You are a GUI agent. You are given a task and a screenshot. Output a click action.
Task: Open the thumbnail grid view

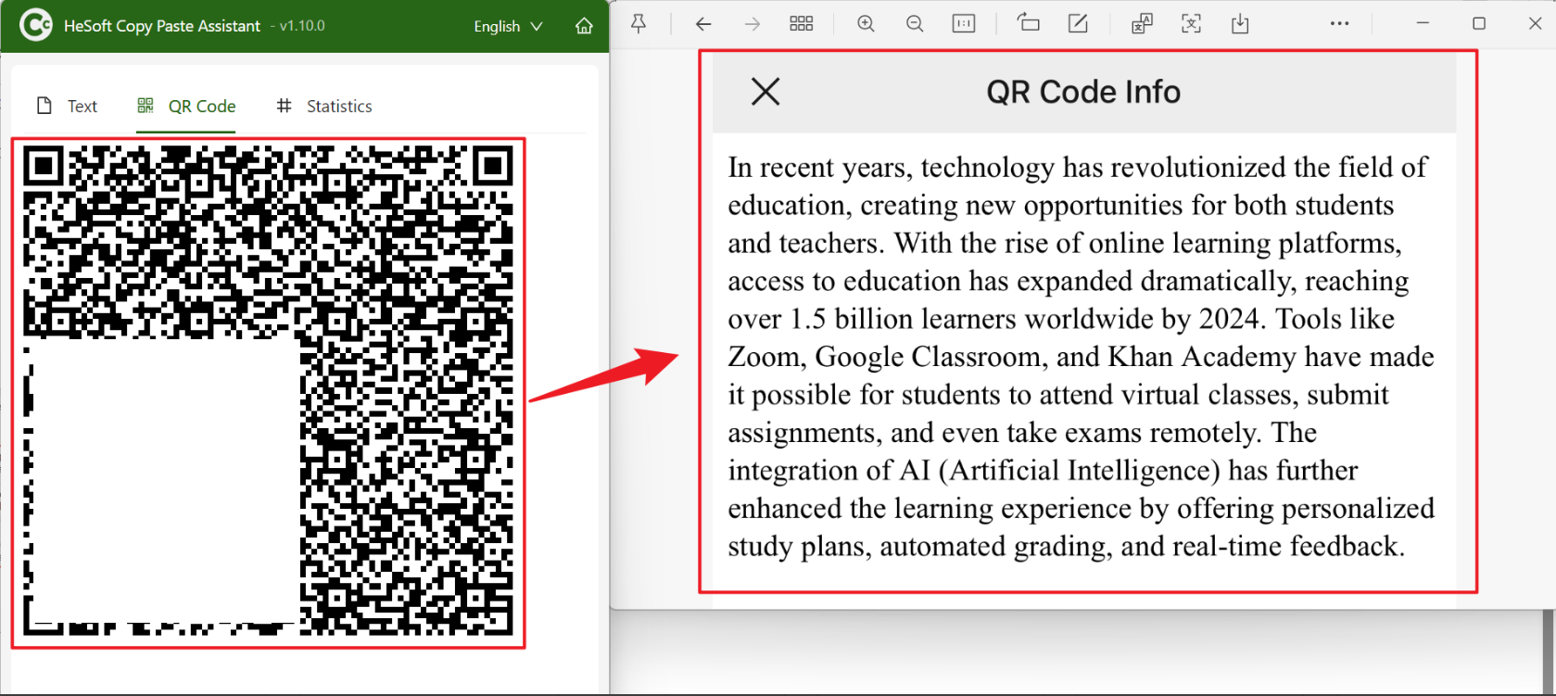tap(802, 23)
